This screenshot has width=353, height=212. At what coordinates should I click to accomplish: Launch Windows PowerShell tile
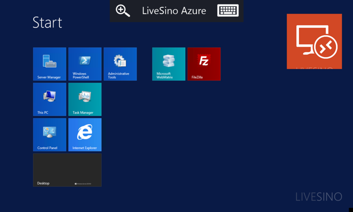(x=85, y=64)
